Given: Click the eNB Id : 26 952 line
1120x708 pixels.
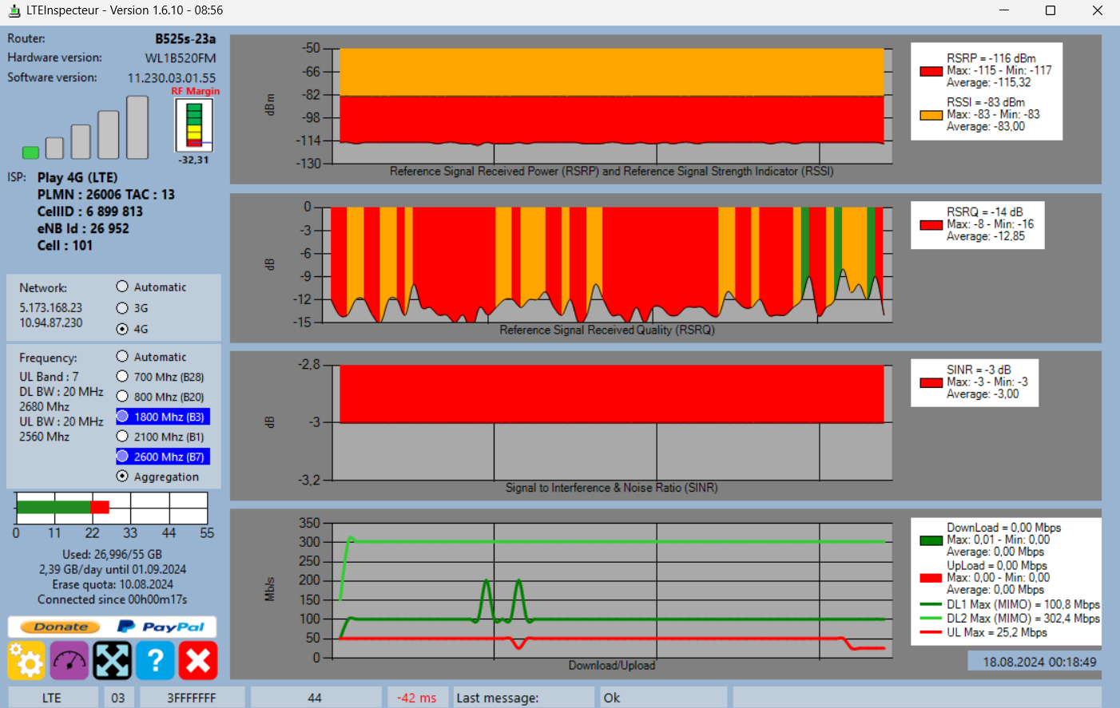Looking at the screenshot, I should pyautogui.click(x=83, y=228).
